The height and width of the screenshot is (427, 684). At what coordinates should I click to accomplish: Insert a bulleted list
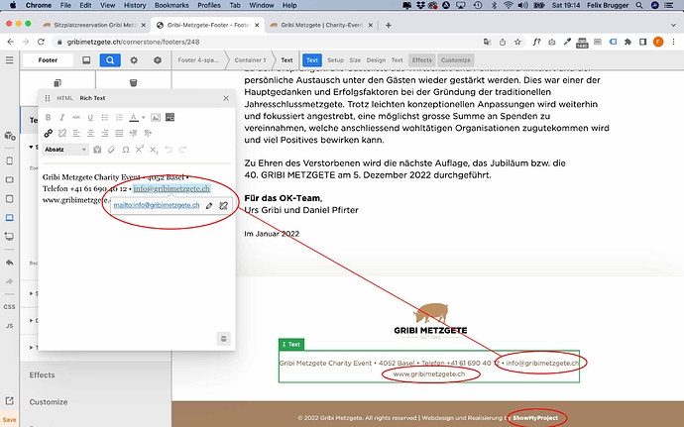(x=105, y=117)
